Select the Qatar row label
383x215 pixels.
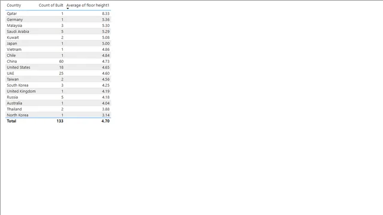[12, 13]
